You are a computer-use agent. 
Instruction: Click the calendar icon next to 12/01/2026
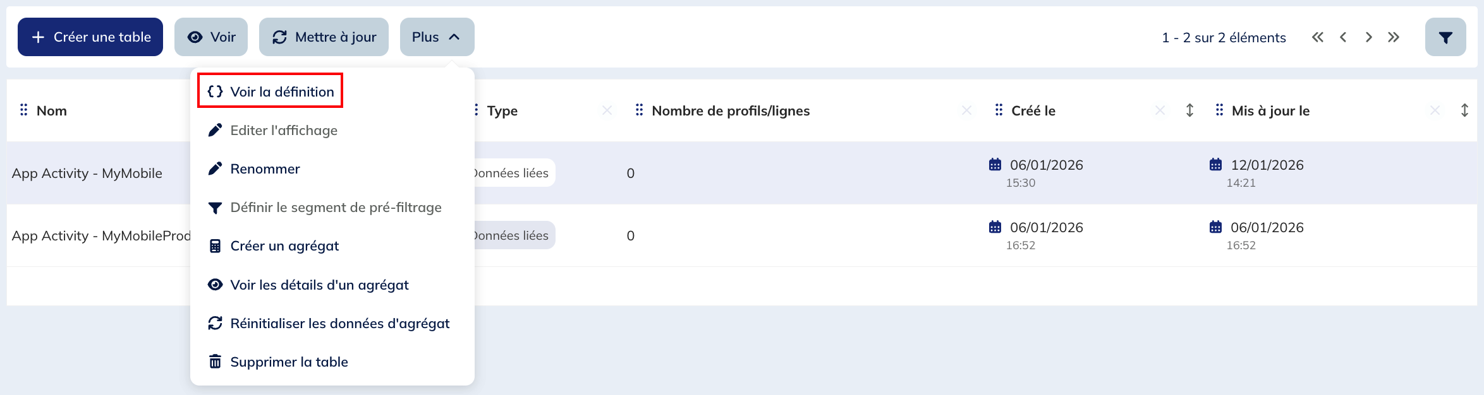click(1215, 165)
